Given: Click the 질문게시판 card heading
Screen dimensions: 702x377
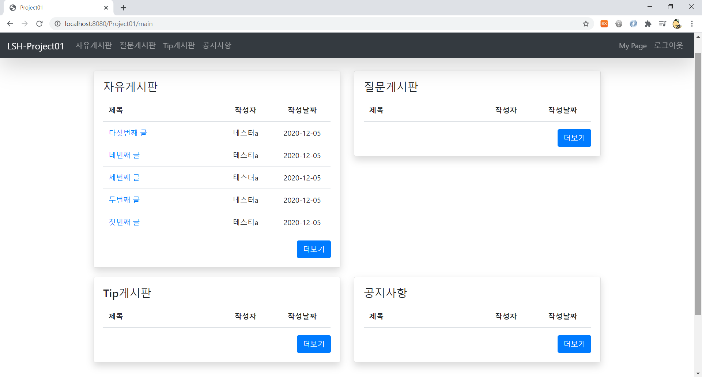Looking at the screenshot, I should click(391, 87).
